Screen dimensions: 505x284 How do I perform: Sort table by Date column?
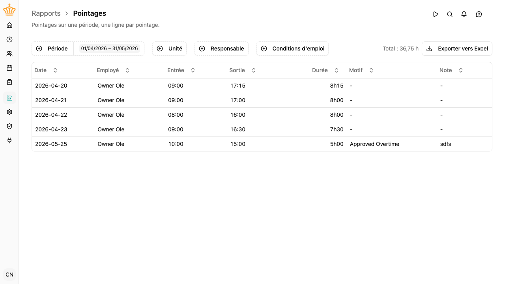coord(46,70)
